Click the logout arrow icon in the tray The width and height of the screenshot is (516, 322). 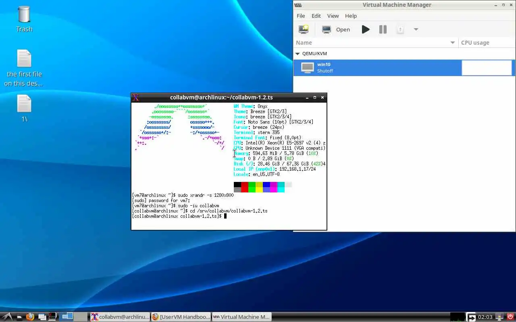pyautogui.click(x=471, y=317)
